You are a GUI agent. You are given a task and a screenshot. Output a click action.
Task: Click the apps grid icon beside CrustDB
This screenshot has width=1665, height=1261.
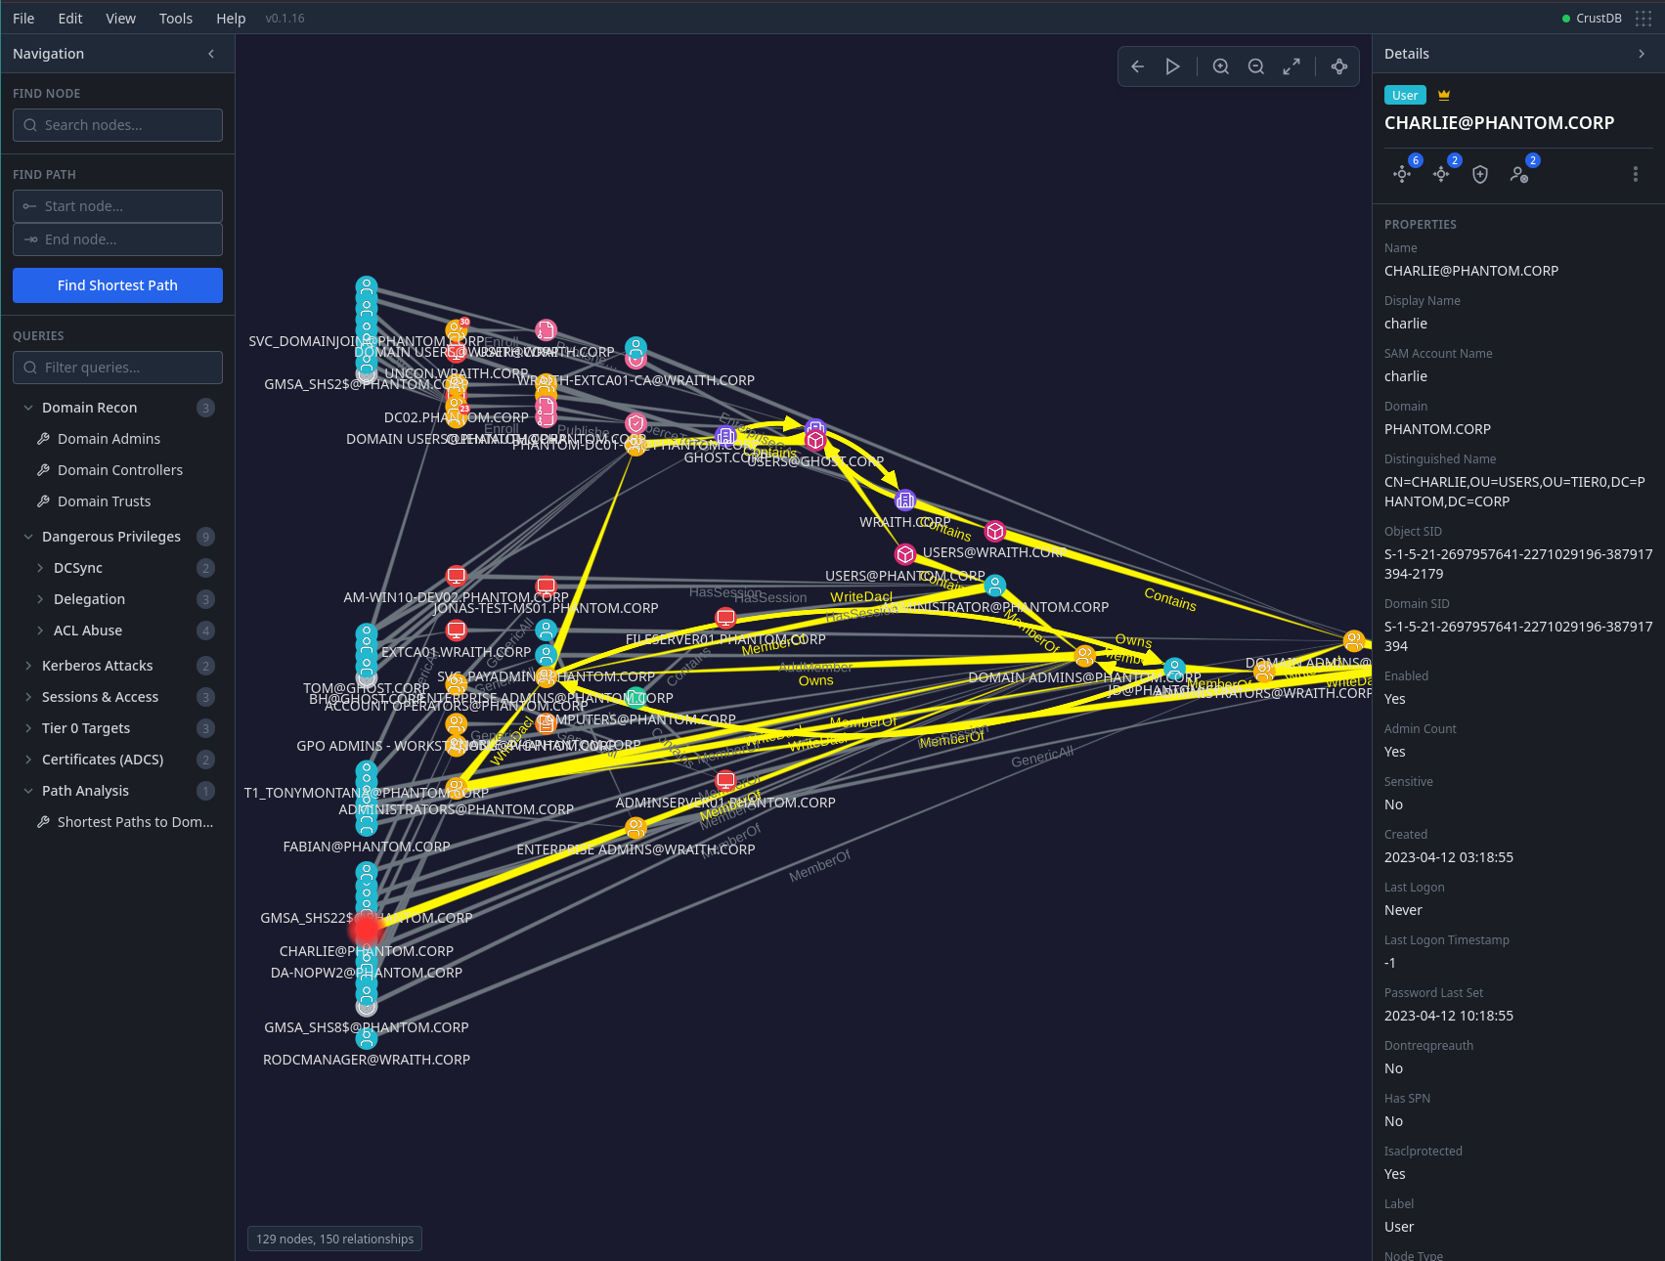1643,18
